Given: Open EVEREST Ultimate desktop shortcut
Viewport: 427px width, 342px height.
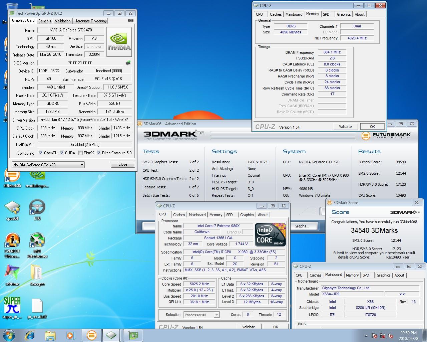Looking at the screenshot, I should coord(12,245).
